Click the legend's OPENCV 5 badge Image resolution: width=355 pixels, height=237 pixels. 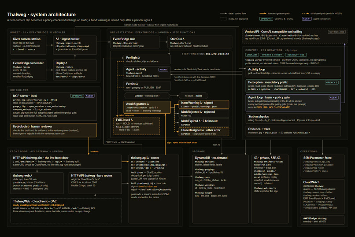[266, 19]
